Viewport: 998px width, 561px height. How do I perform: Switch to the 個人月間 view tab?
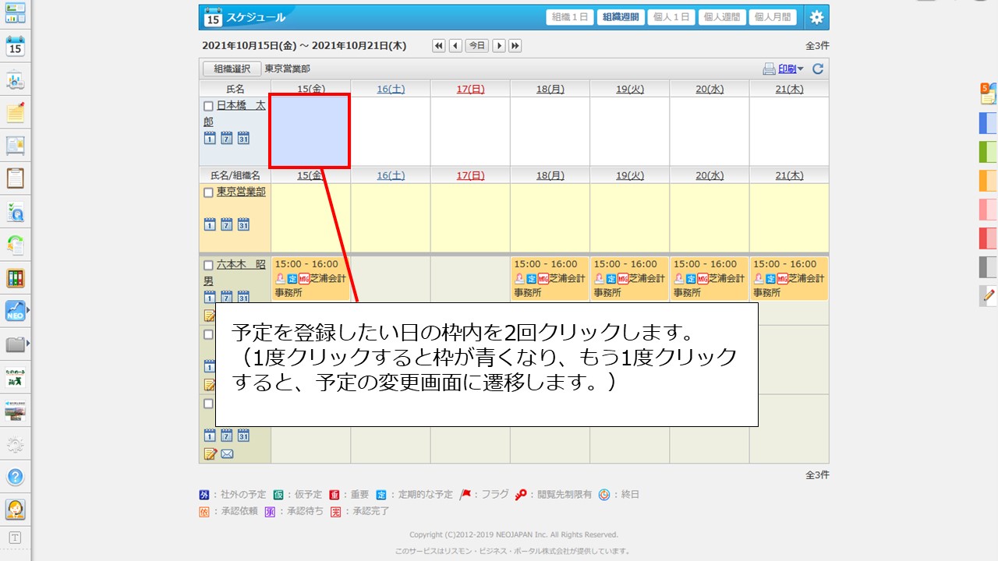coord(773,17)
